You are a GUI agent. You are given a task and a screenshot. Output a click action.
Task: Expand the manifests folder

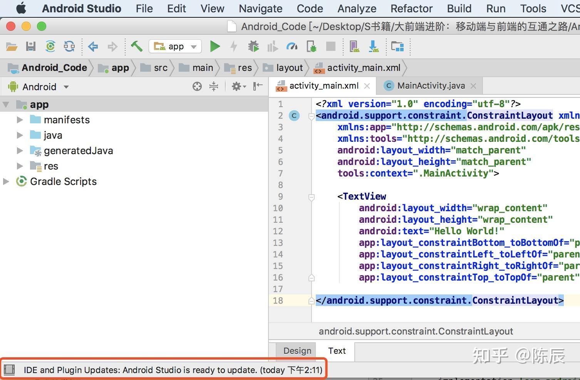click(20, 120)
